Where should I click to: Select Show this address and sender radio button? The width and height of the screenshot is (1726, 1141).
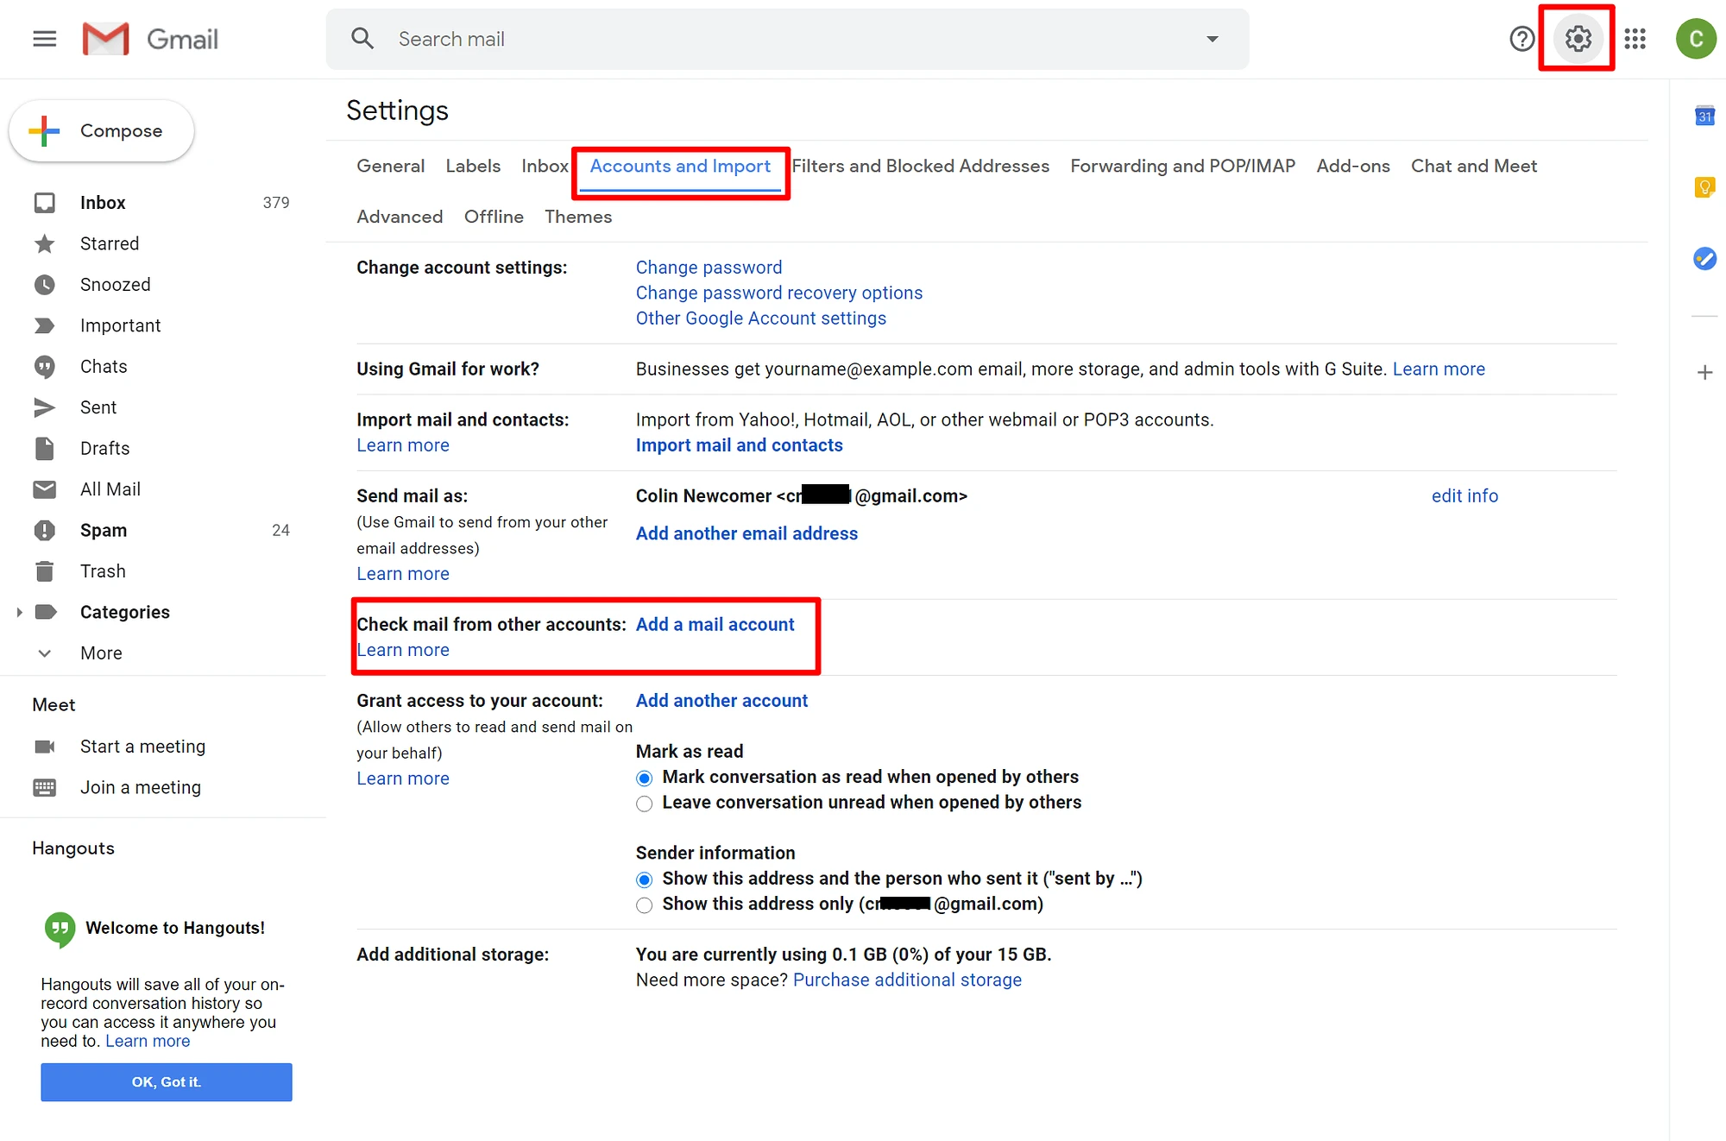point(644,879)
